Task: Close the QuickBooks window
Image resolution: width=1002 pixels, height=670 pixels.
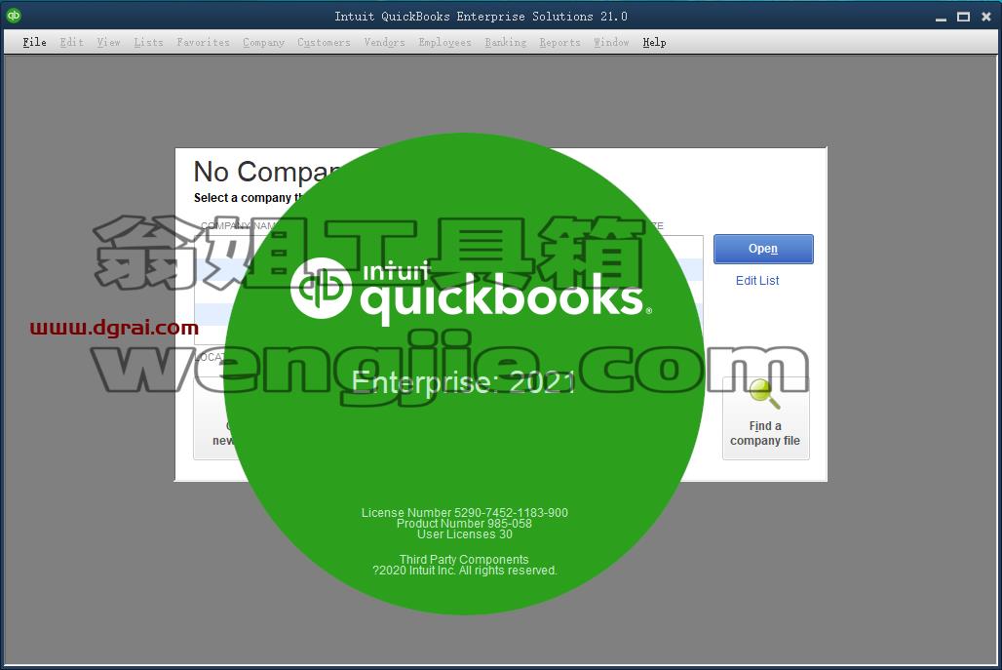Action: coord(986,17)
